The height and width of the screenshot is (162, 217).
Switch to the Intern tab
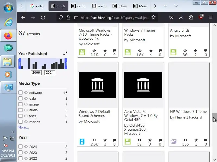point(120,6)
